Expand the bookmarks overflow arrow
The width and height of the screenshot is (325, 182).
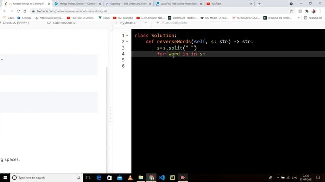click(299, 18)
